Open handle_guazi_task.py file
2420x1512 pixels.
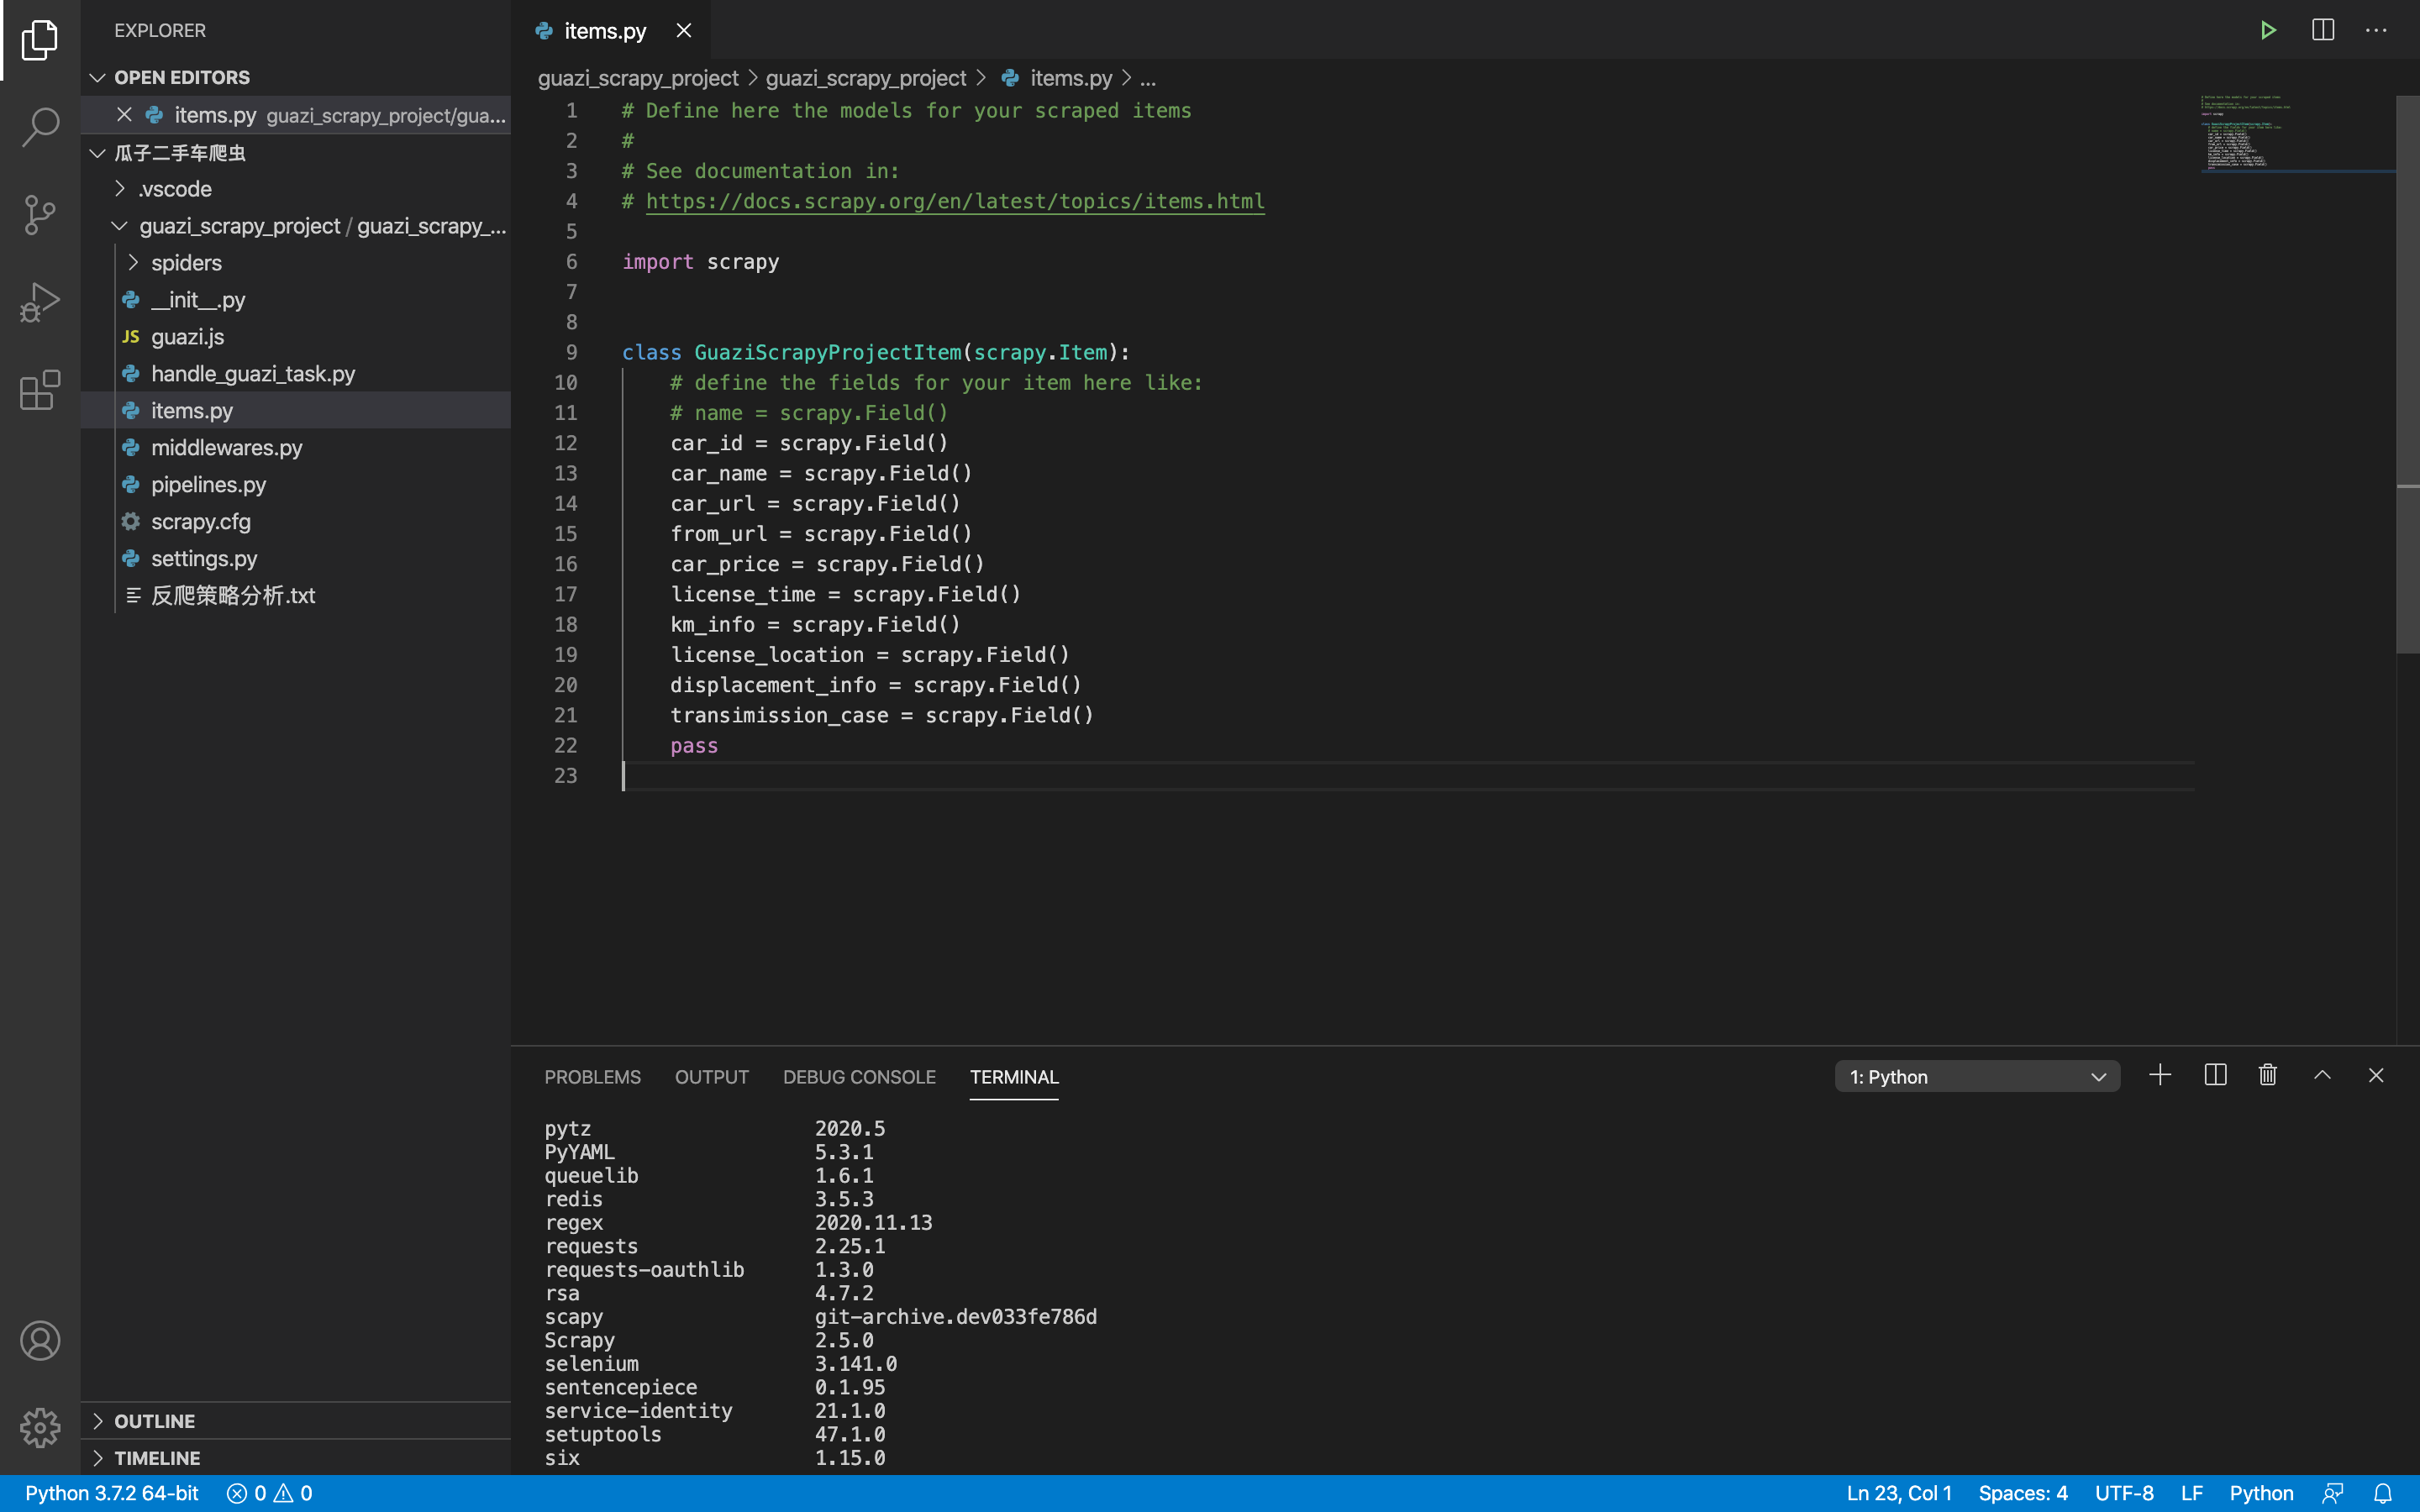[x=253, y=374]
